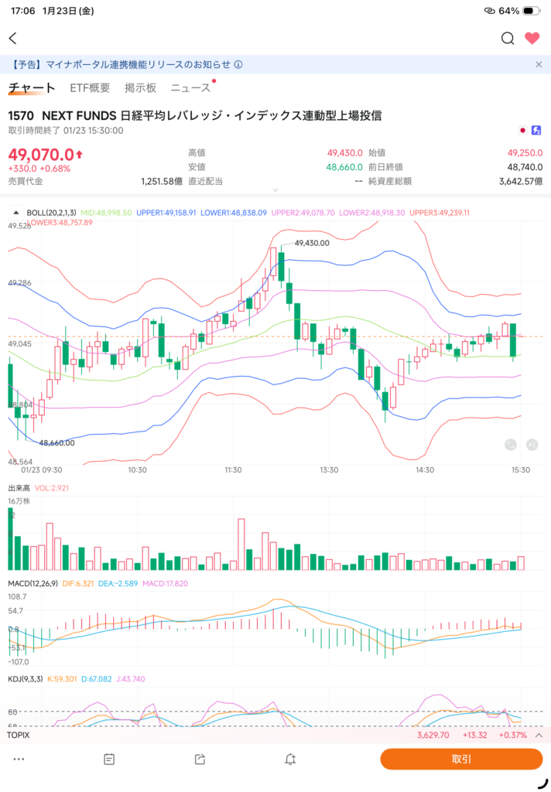The image size is (551, 792).
Task: Tap the back arrow icon
Action: click(x=13, y=39)
